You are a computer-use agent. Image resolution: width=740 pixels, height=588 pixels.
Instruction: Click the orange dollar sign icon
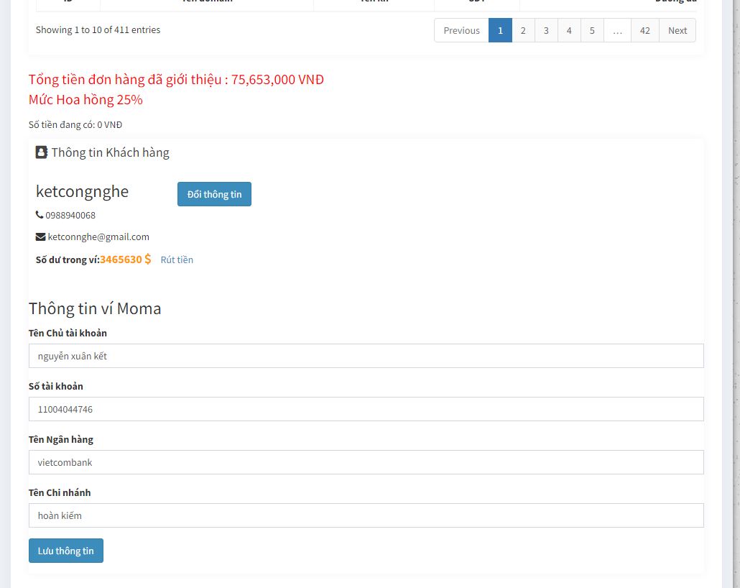point(148,259)
